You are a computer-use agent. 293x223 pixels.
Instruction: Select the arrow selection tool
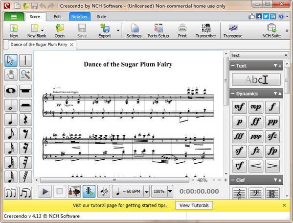click(11, 60)
